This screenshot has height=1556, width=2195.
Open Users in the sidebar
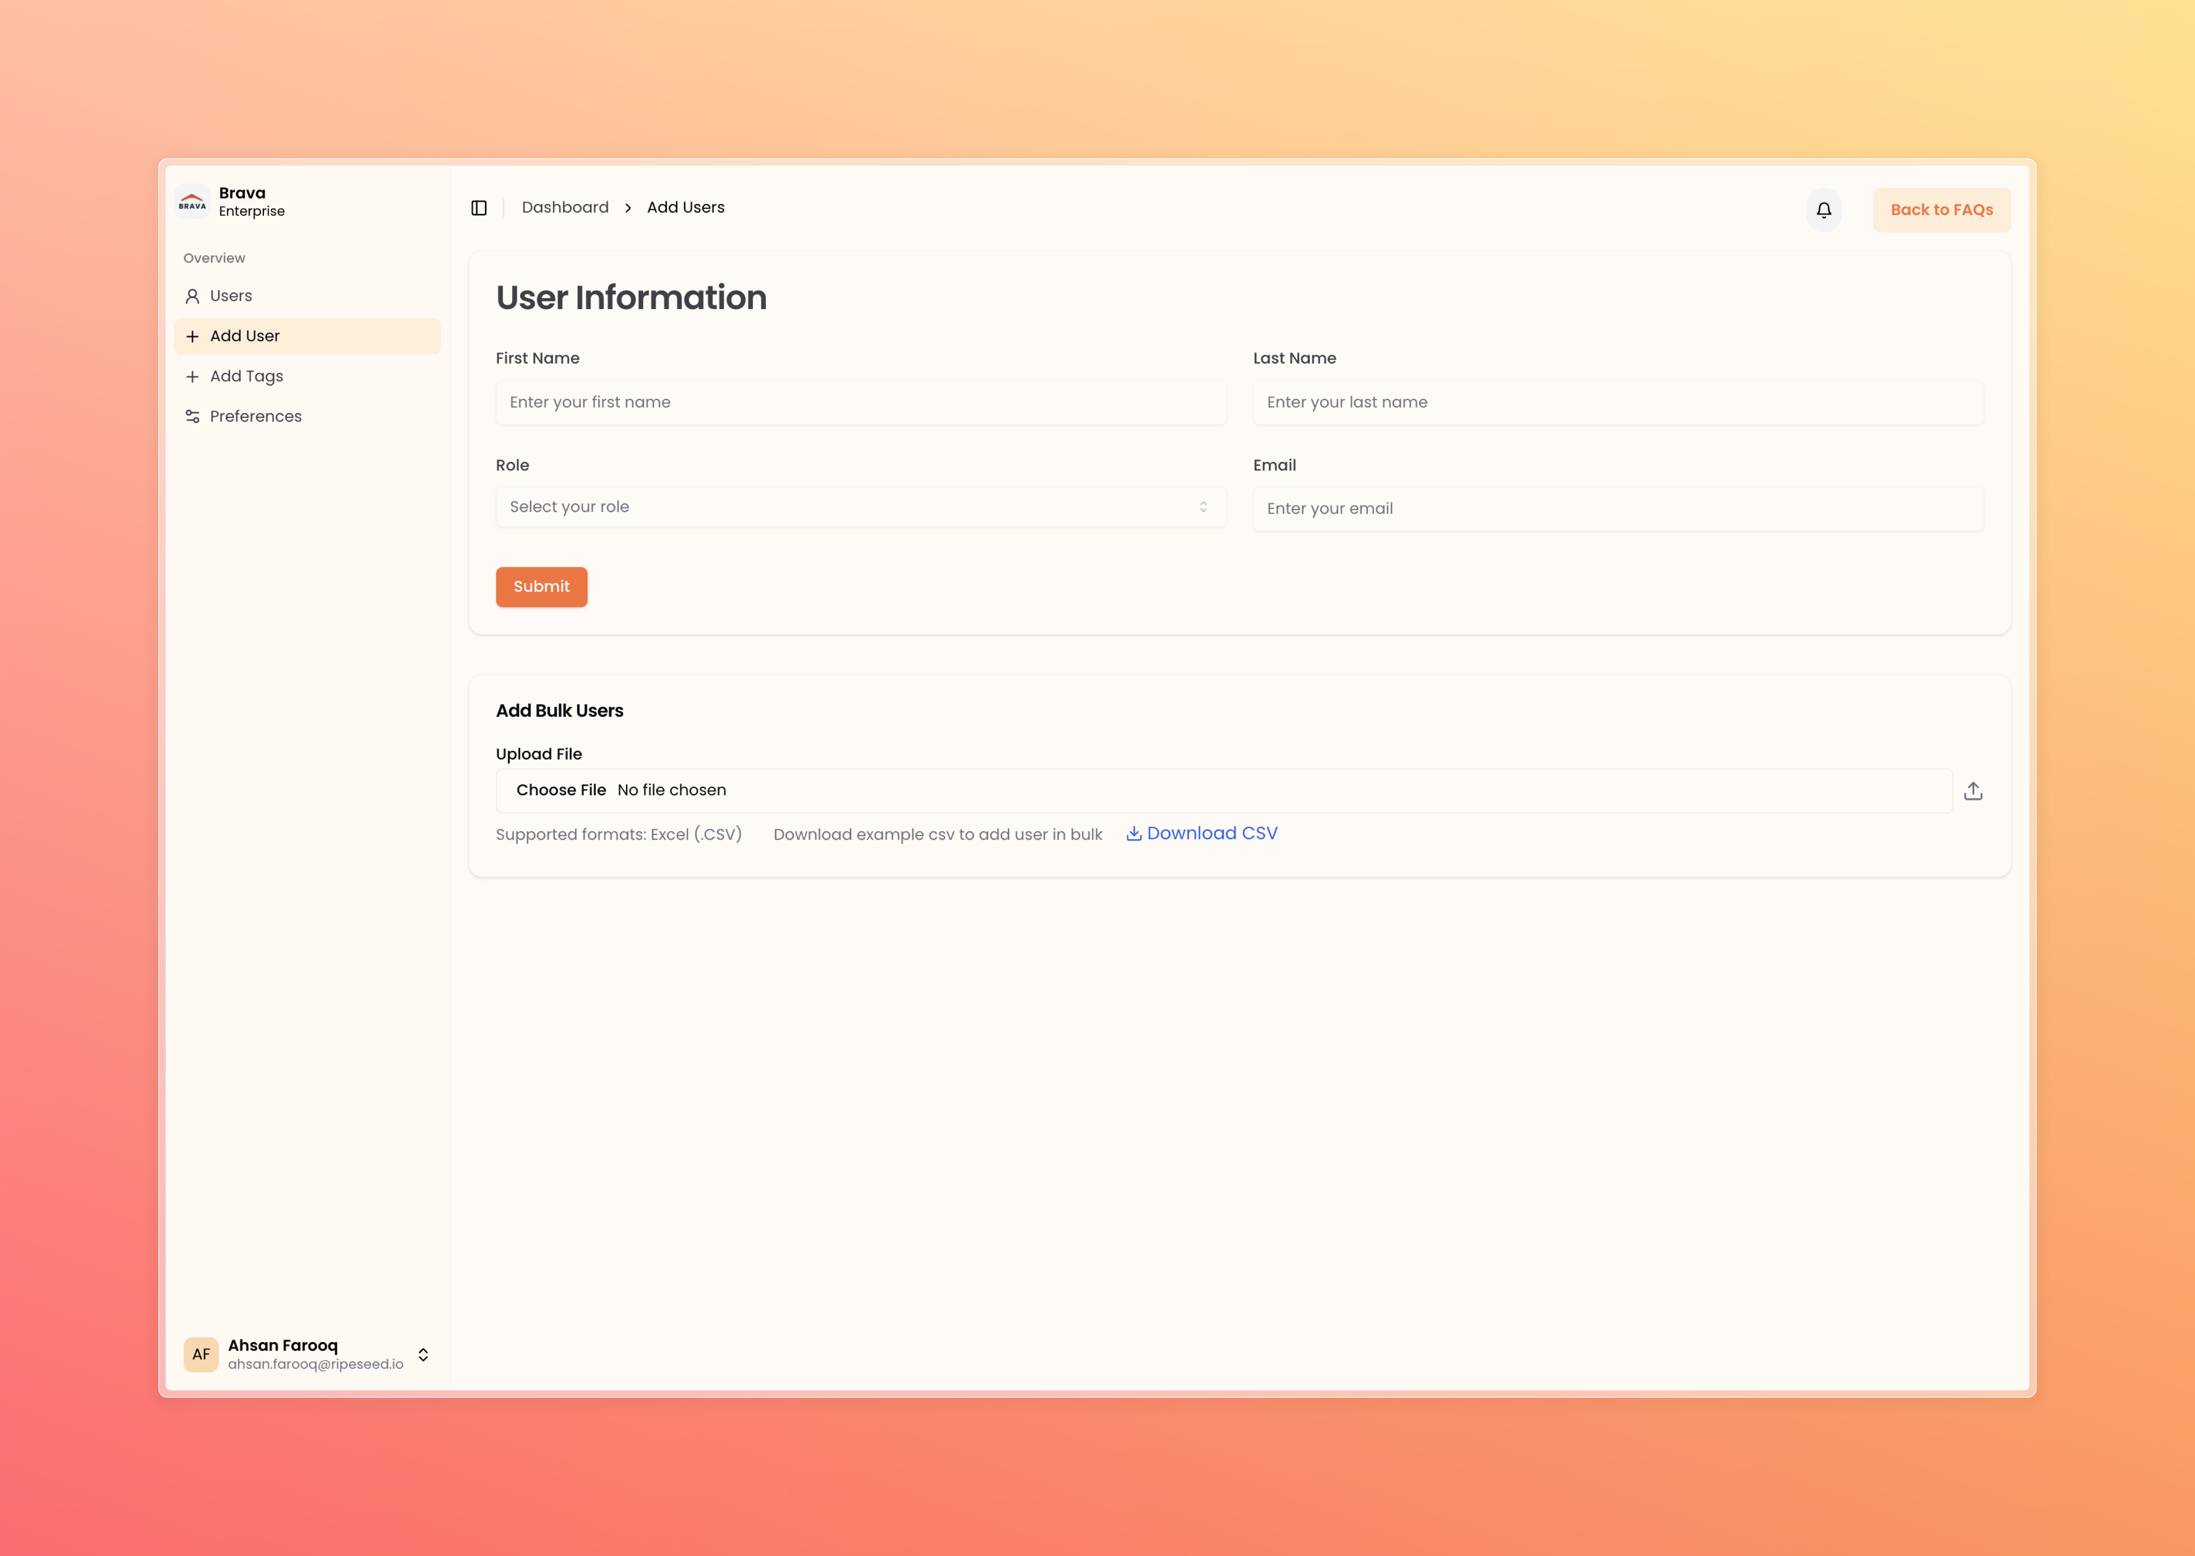click(308, 296)
